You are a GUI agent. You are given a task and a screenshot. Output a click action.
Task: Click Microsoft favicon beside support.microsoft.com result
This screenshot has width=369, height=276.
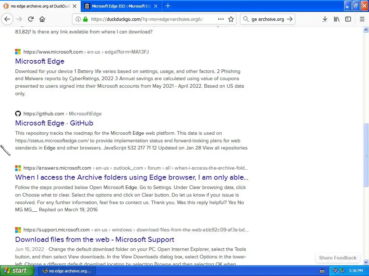point(18,230)
